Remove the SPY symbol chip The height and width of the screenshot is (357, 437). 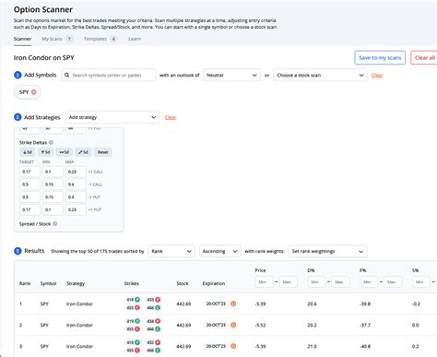tap(34, 92)
